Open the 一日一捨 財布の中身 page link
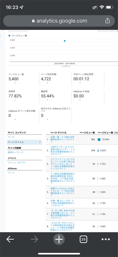 click(x=63, y=214)
